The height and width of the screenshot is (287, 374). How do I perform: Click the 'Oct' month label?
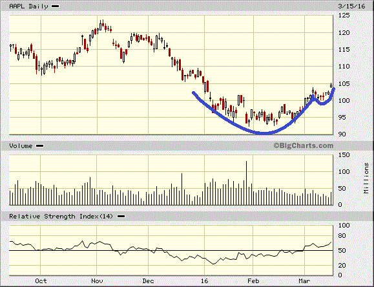(41, 281)
